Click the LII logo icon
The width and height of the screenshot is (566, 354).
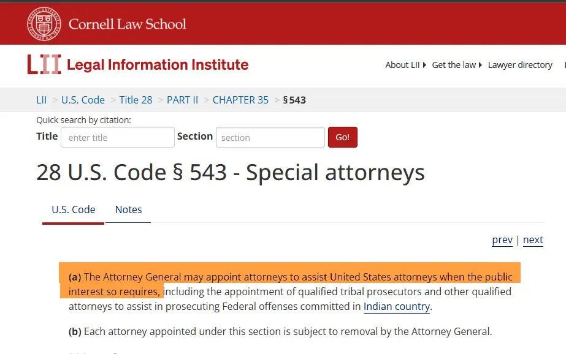click(44, 64)
